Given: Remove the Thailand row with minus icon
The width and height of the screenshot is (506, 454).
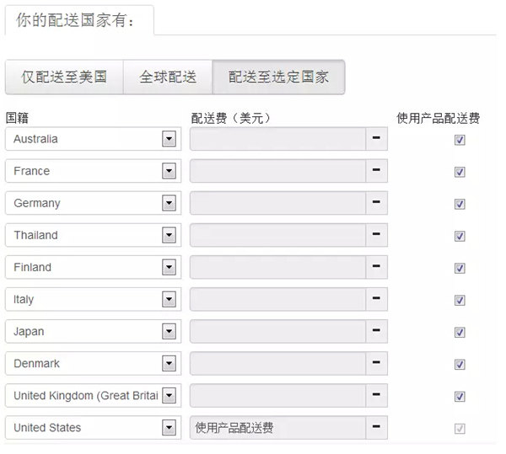Looking at the screenshot, I should tap(376, 235).
